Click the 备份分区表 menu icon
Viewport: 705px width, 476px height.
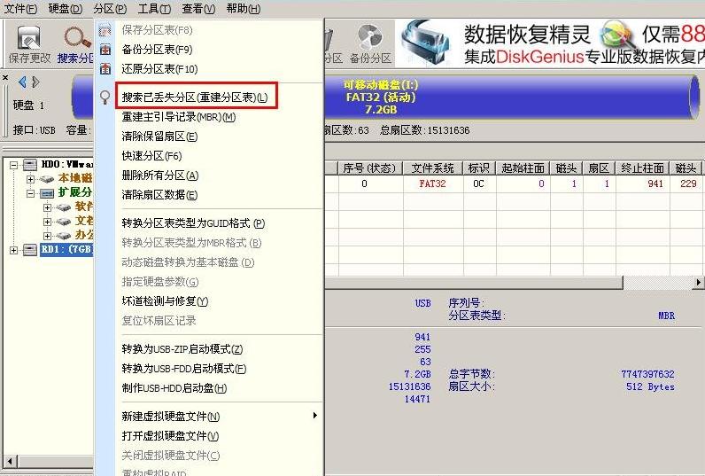point(106,50)
